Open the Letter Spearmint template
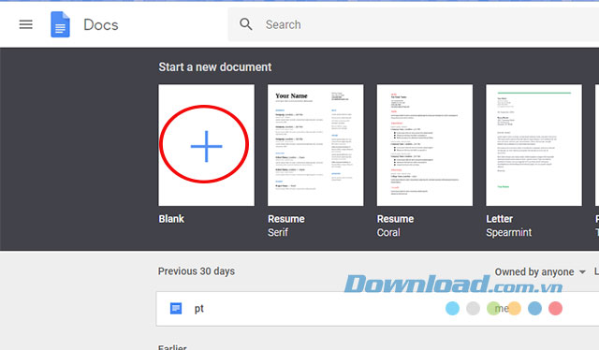 534,145
